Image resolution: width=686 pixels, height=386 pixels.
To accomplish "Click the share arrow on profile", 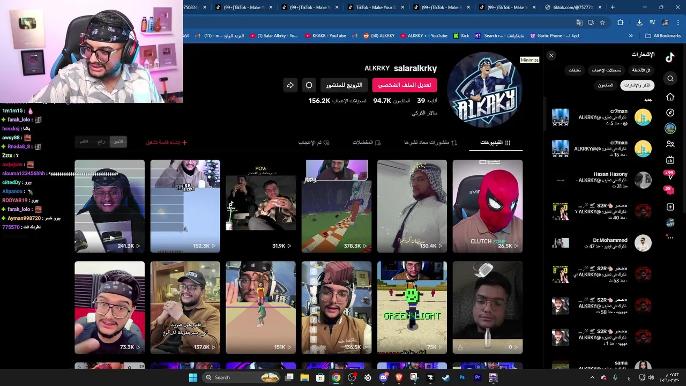I will click(x=290, y=85).
